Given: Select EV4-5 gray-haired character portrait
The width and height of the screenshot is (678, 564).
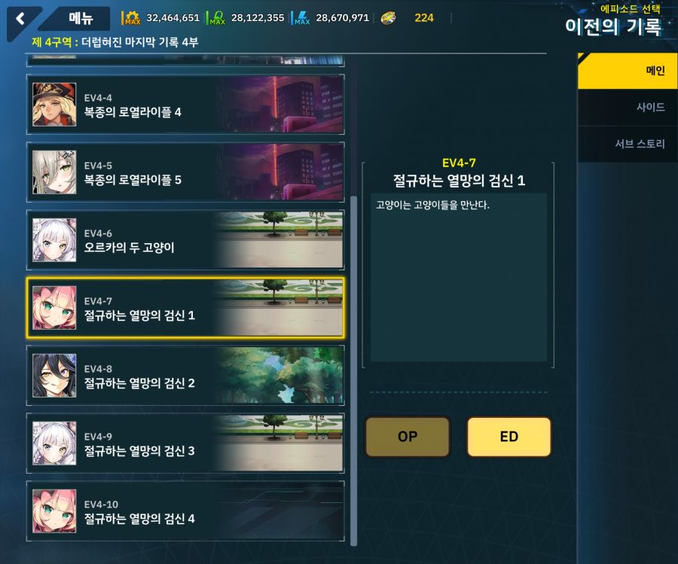Looking at the screenshot, I should click(54, 172).
